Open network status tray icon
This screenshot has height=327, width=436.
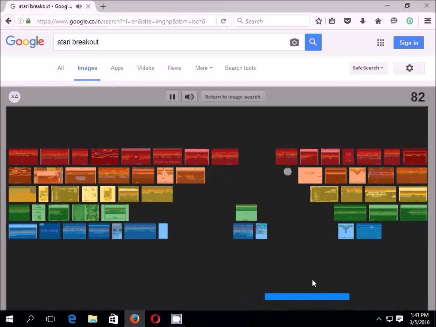(389, 319)
